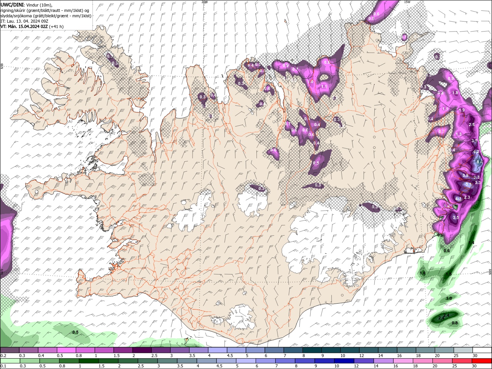Click the grey-blue snow swatch starting at 6
This screenshot has height=369, width=492.
click(x=274, y=350)
